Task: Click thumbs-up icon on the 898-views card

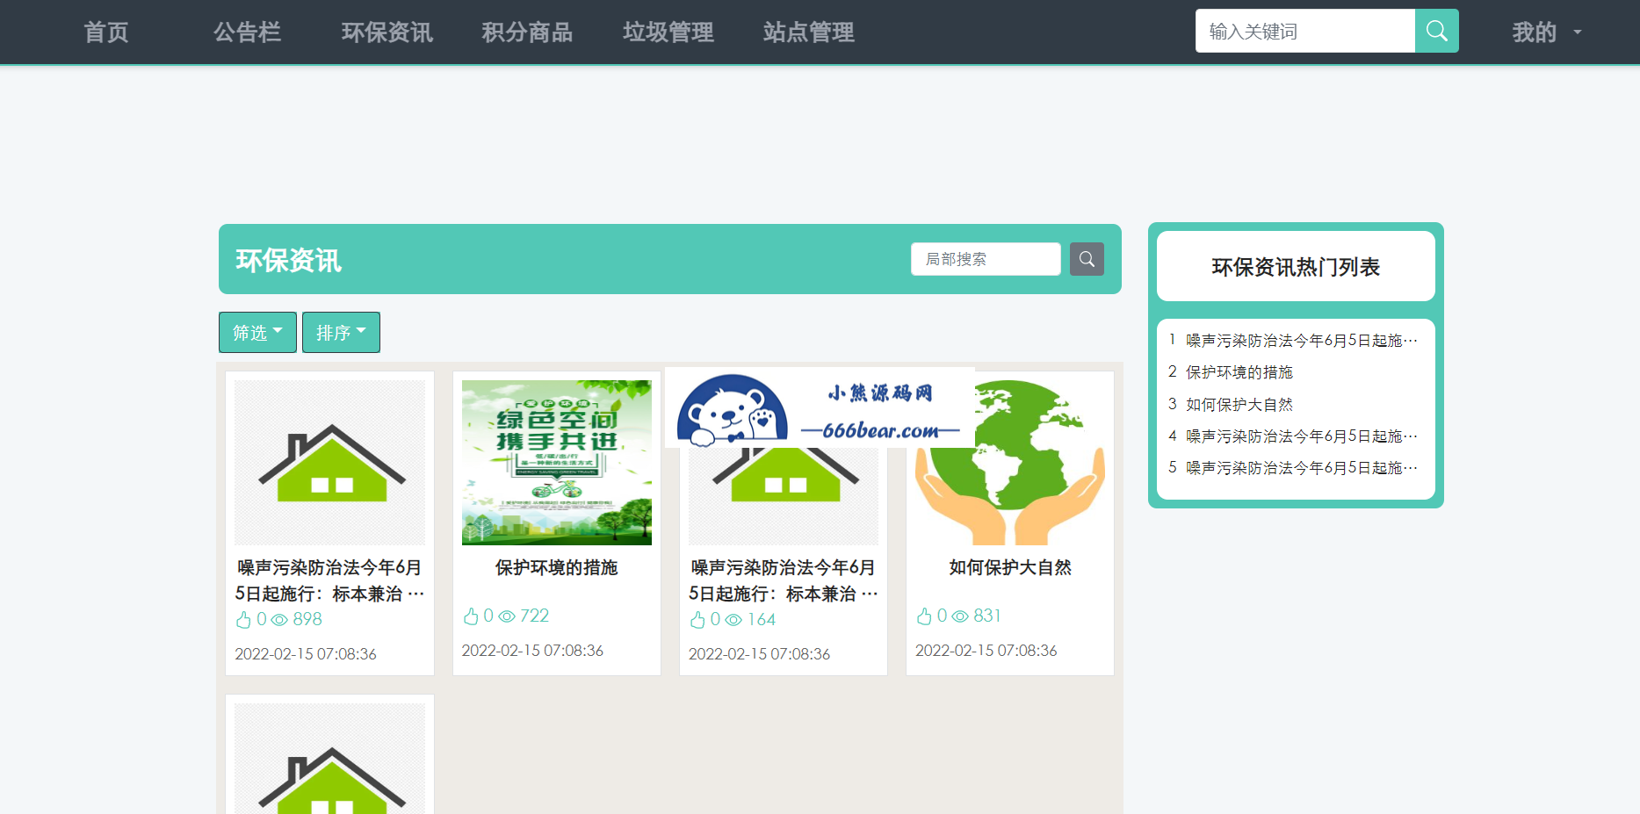Action: point(243,620)
